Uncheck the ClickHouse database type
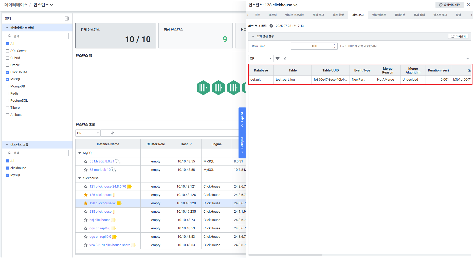 [x=7, y=72]
